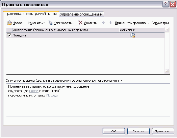
Task: Click the Копировать copy pages icon
Action: pyautogui.click(x=50, y=23)
